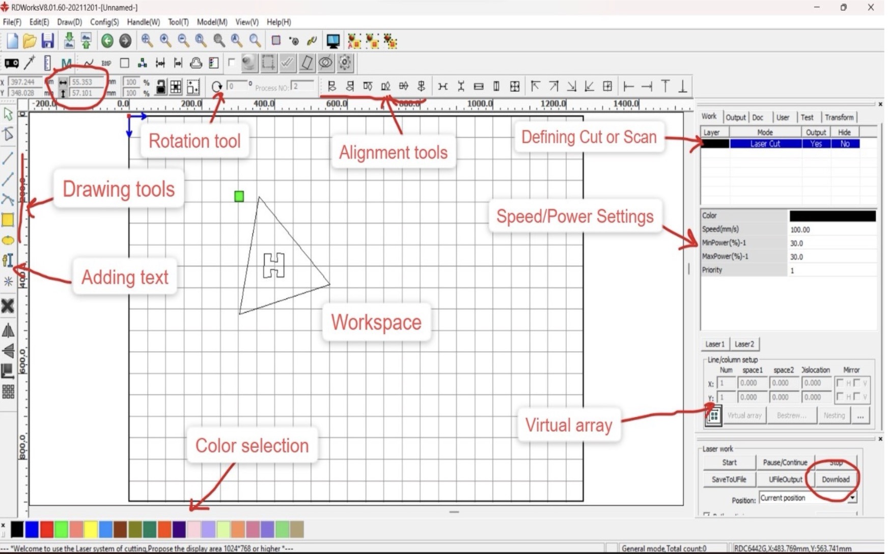890x554 pixels.
Task: Create a new file with the blank page icon
Action: (12, 41)
